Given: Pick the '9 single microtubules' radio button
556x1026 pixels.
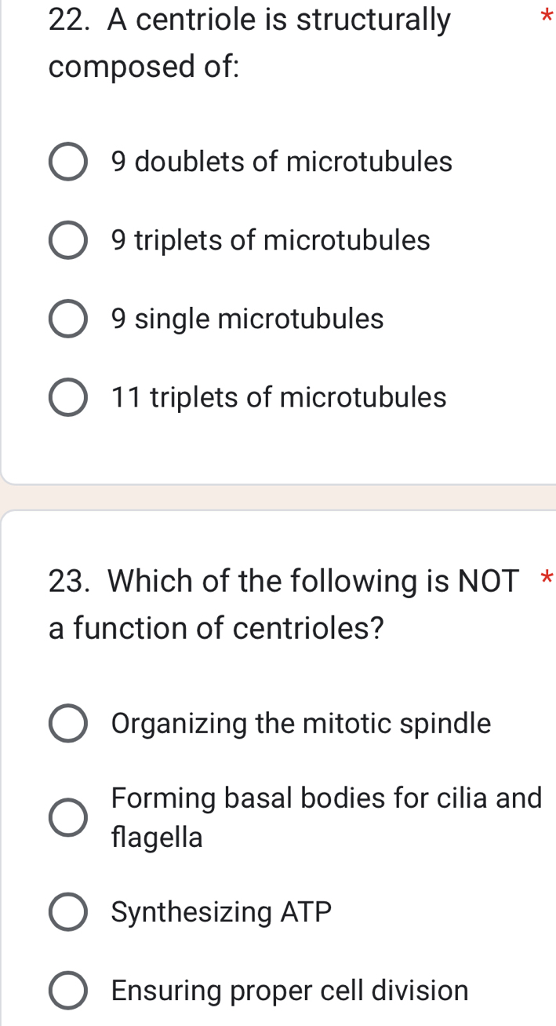Looking at the screenshot, I should (x=68, y=319).
